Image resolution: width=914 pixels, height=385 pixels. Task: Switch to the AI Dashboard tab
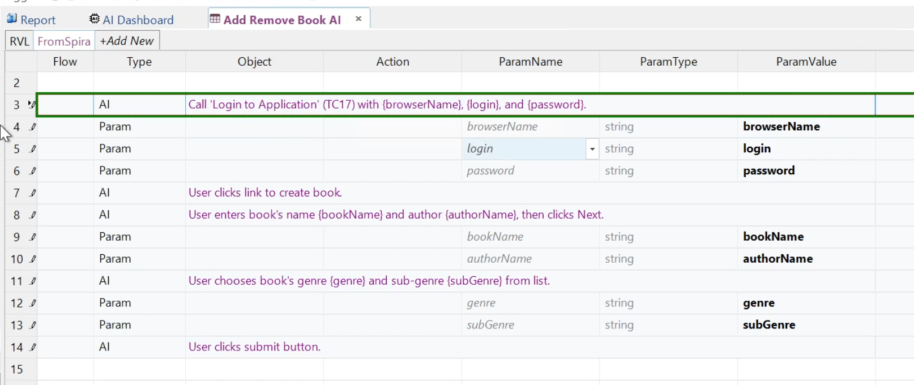tap(138, 20)
